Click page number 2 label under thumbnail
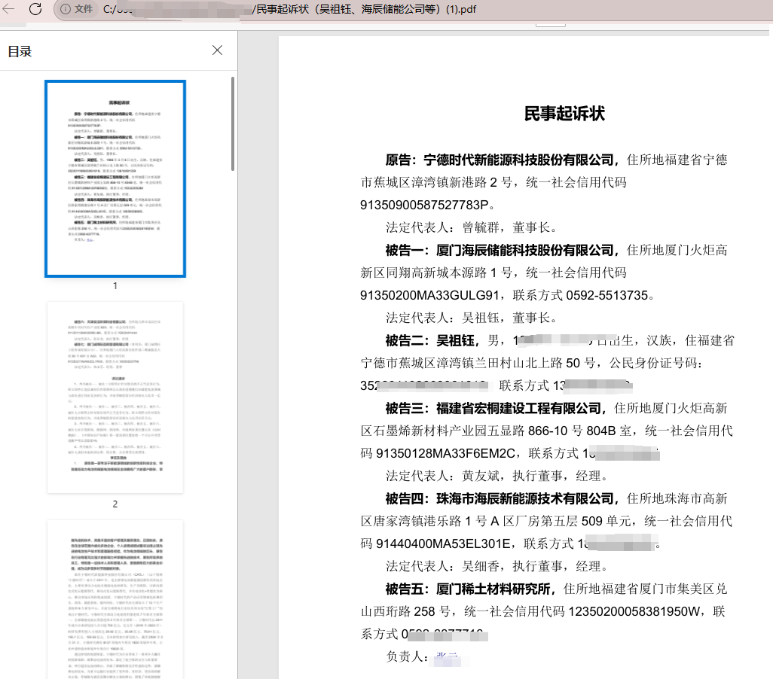Viewport: 773px width, 679px height. point(115,504)
